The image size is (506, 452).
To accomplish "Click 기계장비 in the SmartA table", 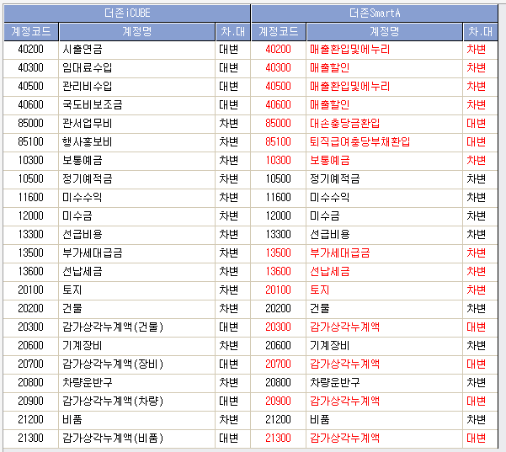I will [384, 346].
